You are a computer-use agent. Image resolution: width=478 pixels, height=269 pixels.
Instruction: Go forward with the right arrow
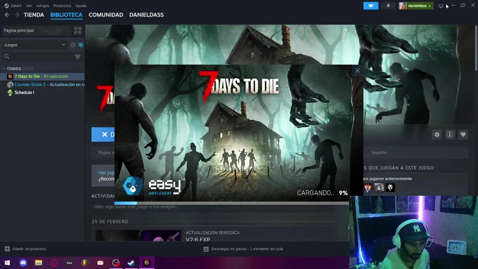point(17,15)
